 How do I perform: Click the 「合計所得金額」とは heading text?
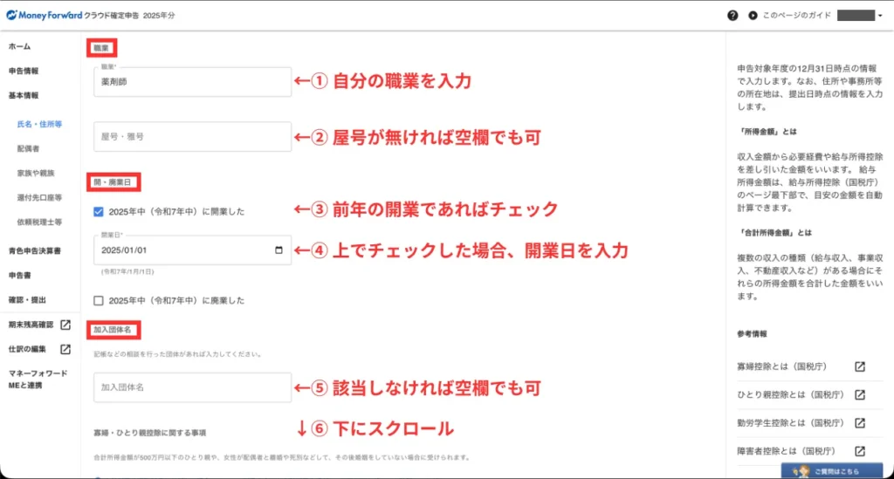tap(774, 233)
